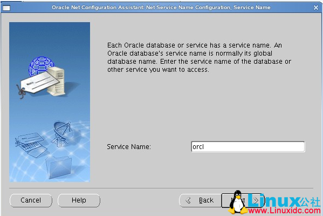Click the dialog title bar text

tap(161, 8)
